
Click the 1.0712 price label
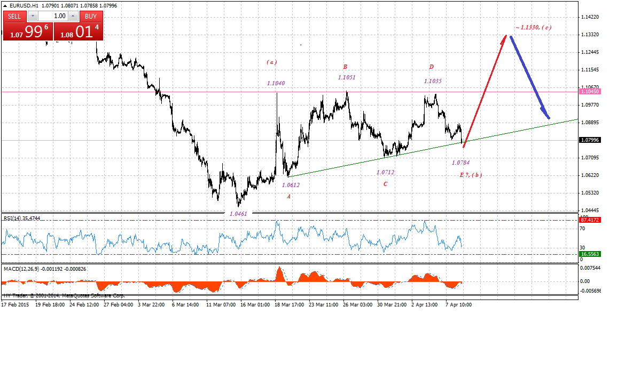coord(385,172)
